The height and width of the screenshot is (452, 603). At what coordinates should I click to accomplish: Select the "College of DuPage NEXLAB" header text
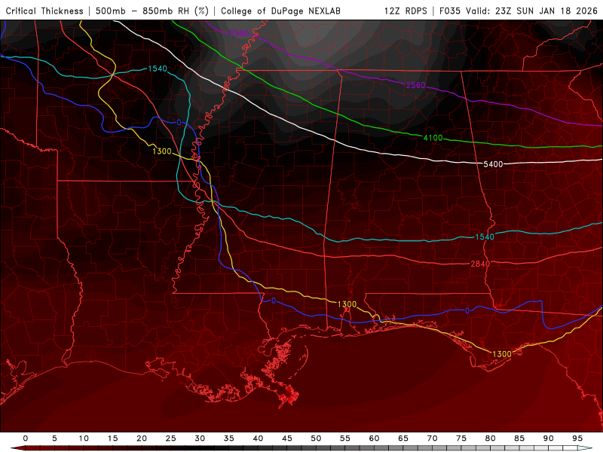pyautogui.click(x=280, y=11)
